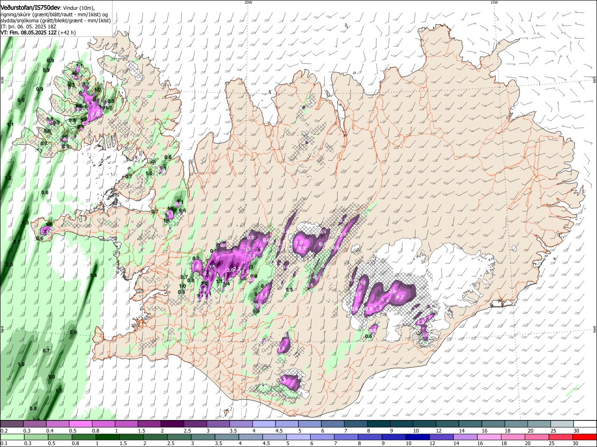Click the 20W longitude label

[x=248, y=2]
